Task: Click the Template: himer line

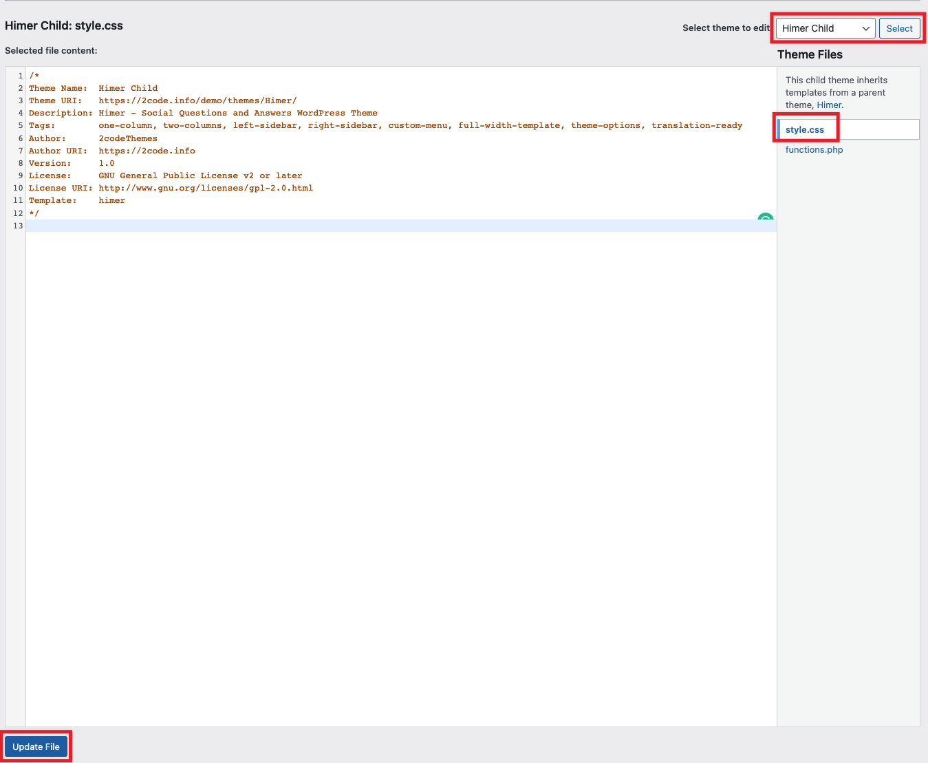Action: pos(76,200)
